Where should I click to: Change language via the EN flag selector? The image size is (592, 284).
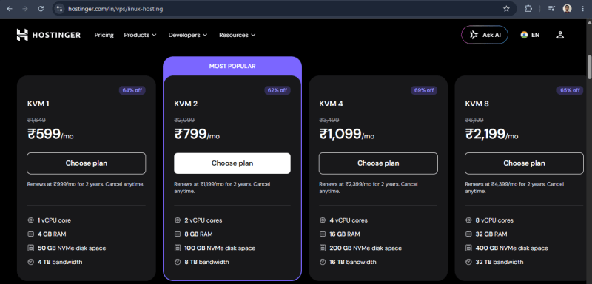(x=530, y=35)
